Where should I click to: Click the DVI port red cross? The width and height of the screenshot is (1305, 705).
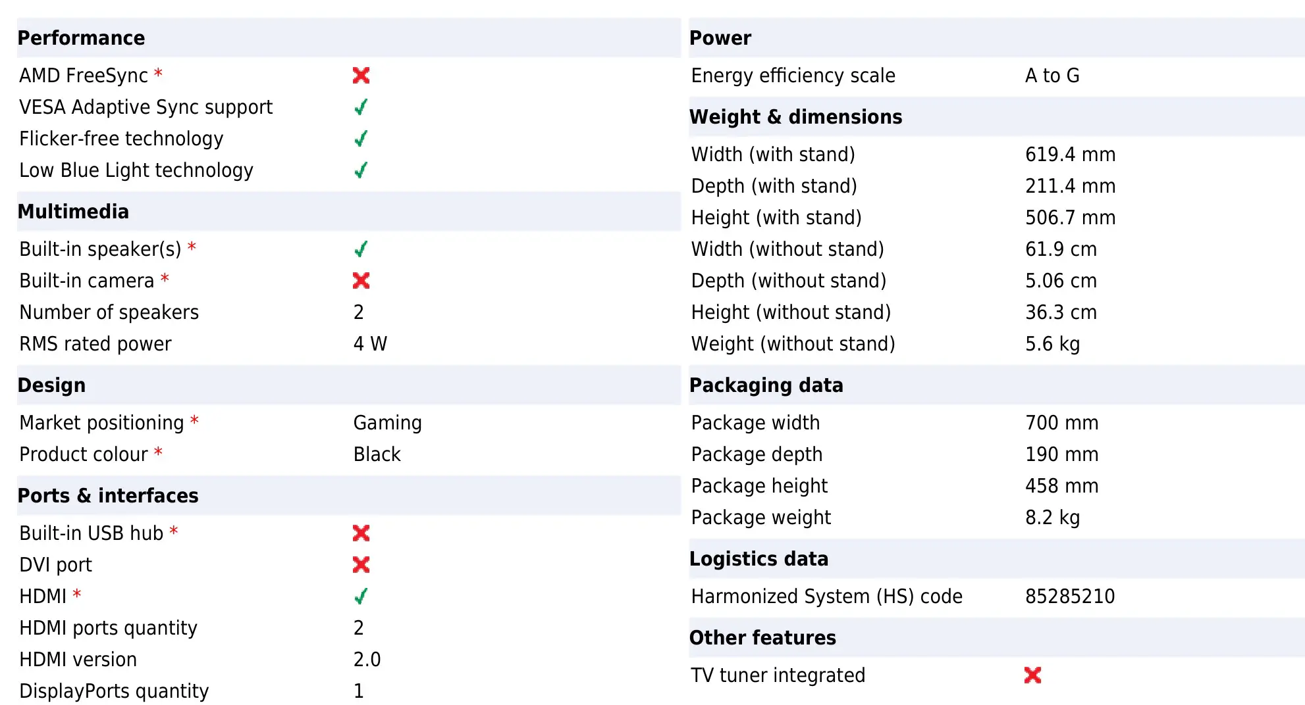(361, 565)
